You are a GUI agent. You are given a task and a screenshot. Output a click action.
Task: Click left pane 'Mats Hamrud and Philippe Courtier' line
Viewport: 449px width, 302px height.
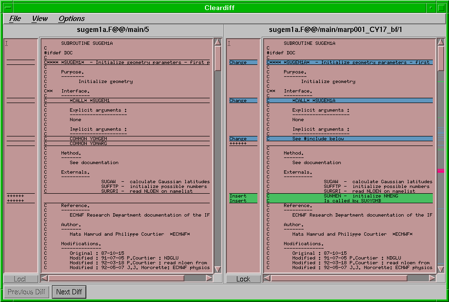pyautogui.click(x=130, y=234)
